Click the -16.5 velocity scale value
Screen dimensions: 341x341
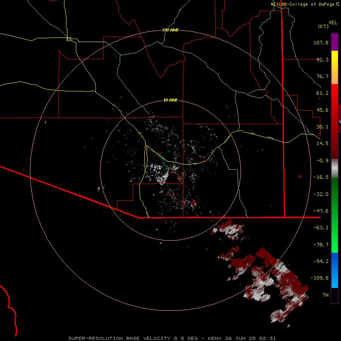321,177
